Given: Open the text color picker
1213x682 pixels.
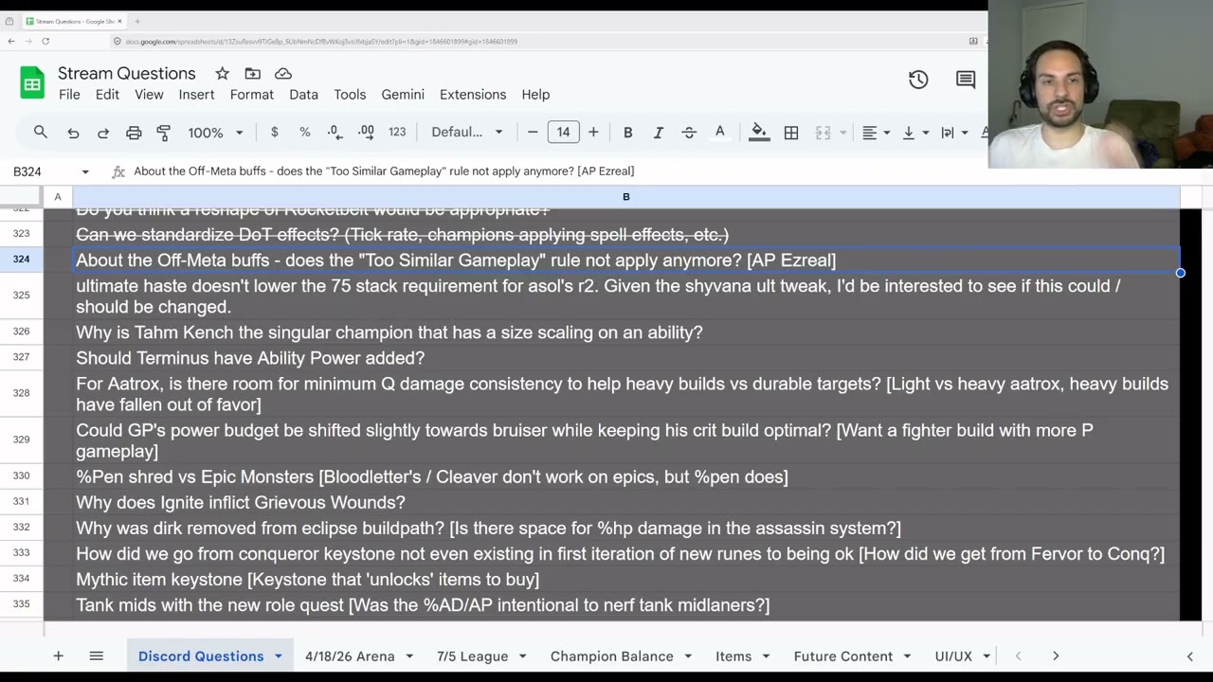Looking at the screenshot, I should [x=719, y=133].
